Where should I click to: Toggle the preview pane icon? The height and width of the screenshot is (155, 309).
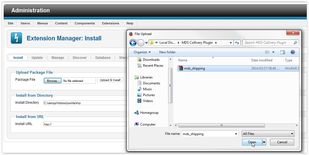click(283, 52)
